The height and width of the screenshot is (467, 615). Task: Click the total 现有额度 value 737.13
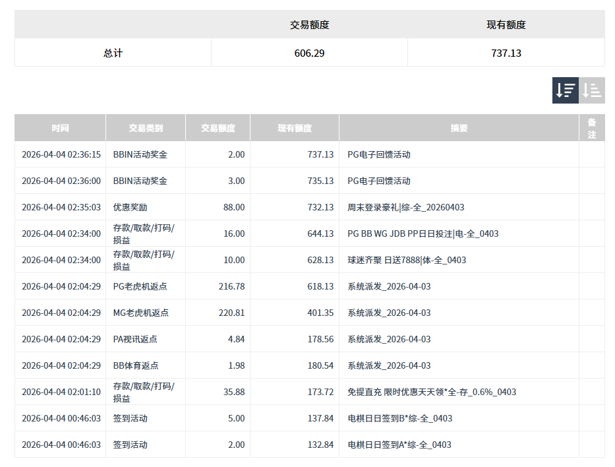click(505, 53)
